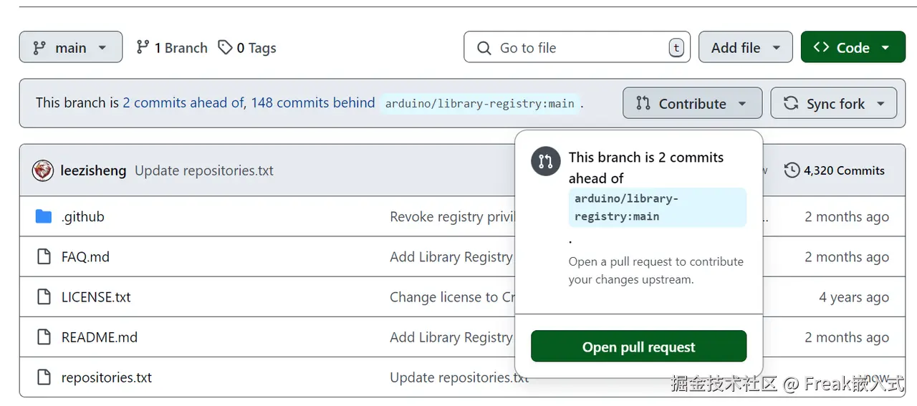Open the README.md file
The height and width of the screenshot is (406, 917).
(99, 337)
